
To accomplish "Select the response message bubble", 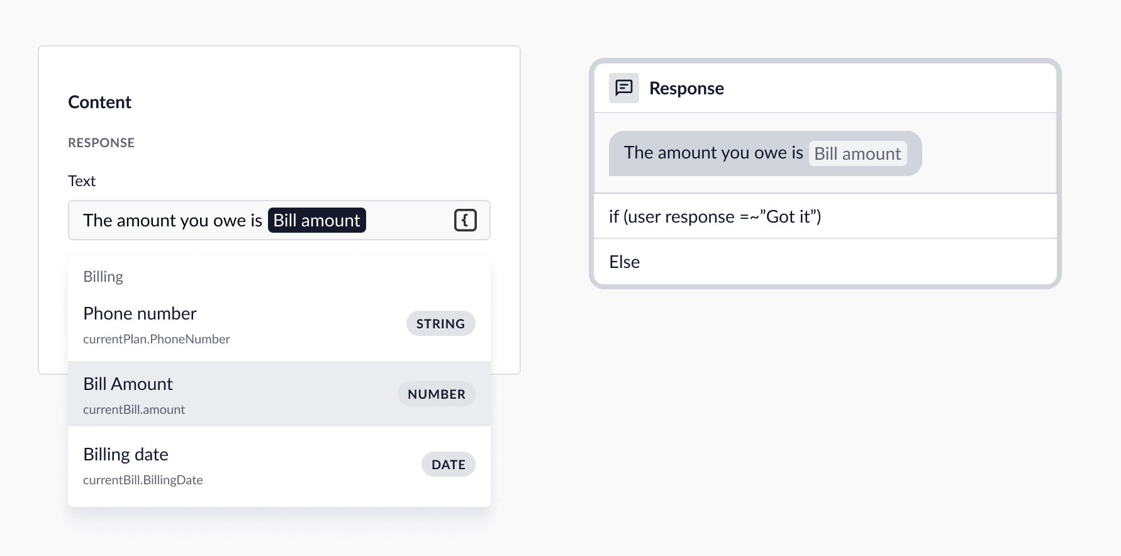I will [x=765, y=153].
